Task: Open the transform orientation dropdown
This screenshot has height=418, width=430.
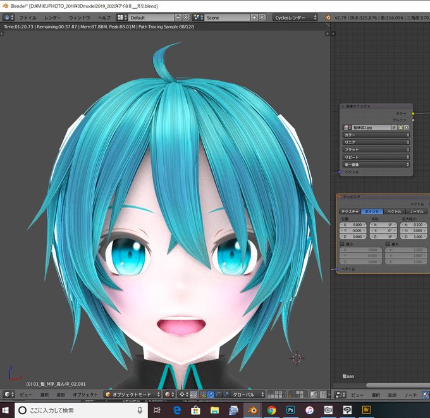Action: pos(248,395)
